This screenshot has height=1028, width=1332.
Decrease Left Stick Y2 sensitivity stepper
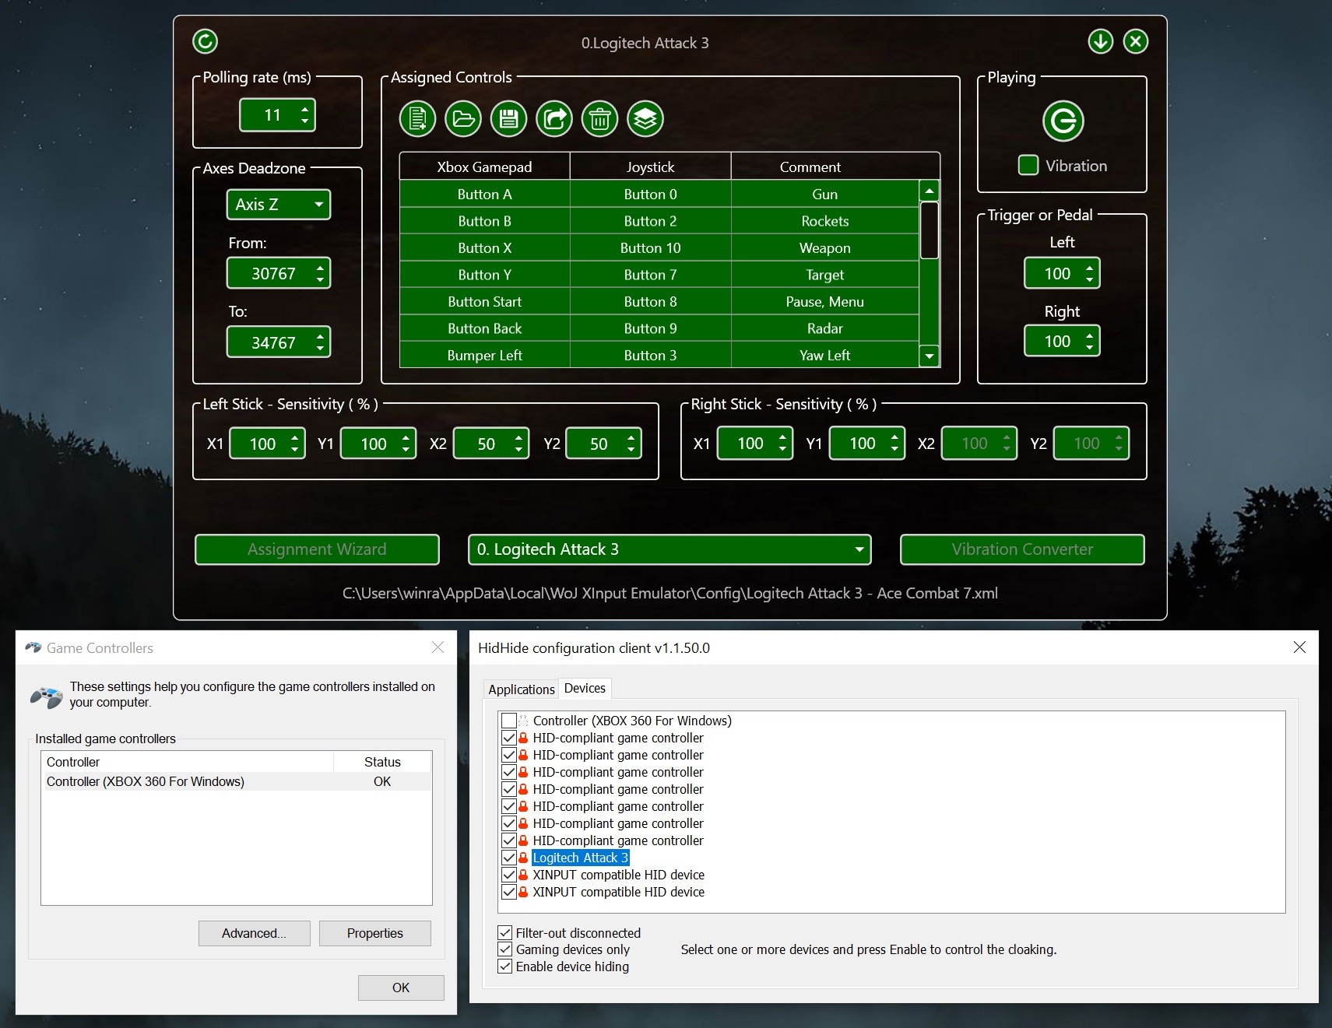pos(631,450)
